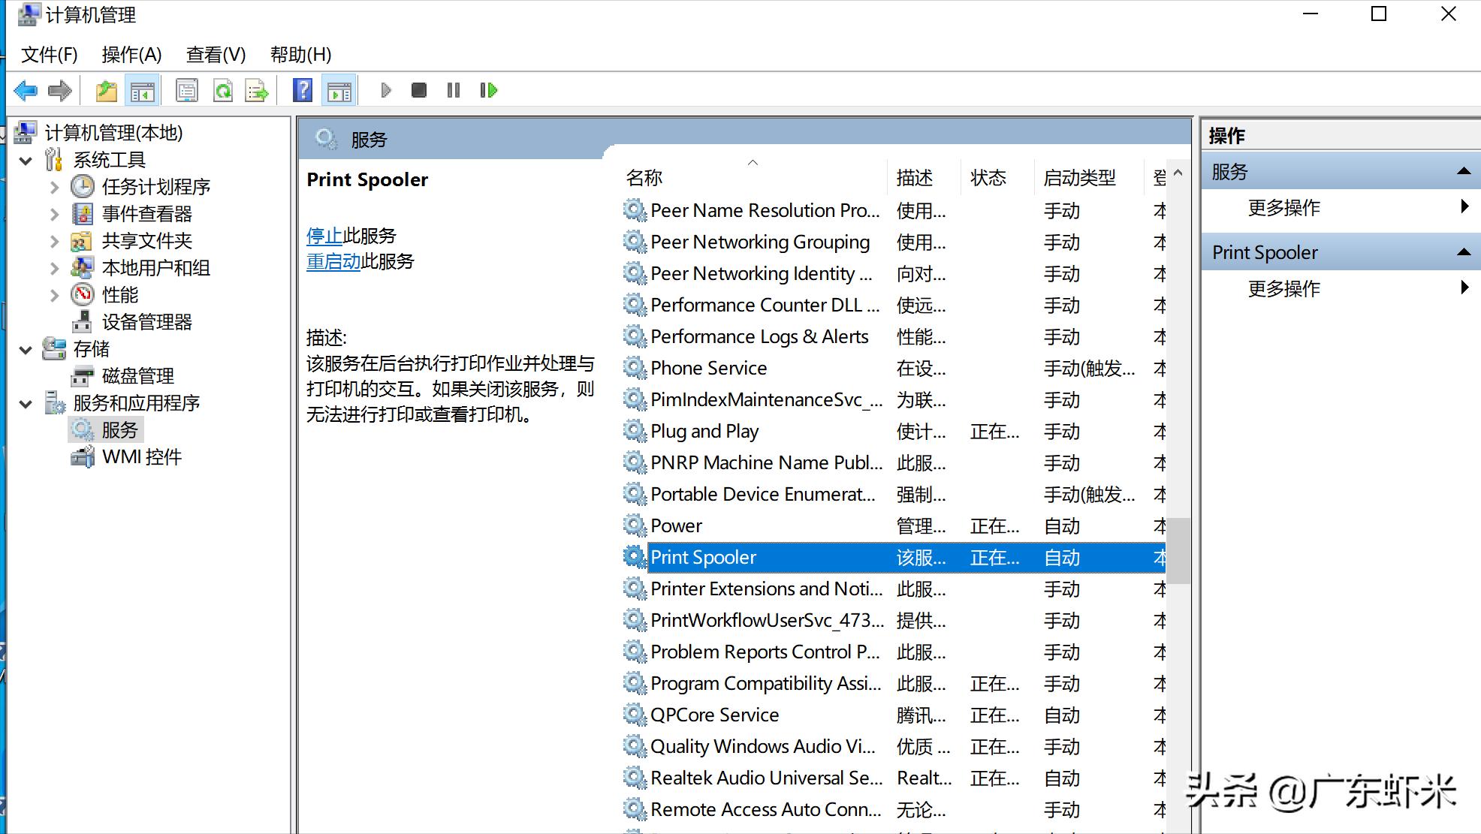
Task: Navigate back with the back arrow
Action: pos(25,90)
